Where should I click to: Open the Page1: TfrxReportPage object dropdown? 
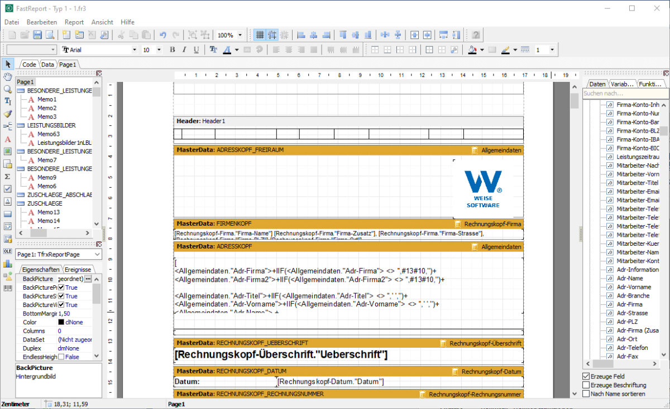[x=59, y=255]
